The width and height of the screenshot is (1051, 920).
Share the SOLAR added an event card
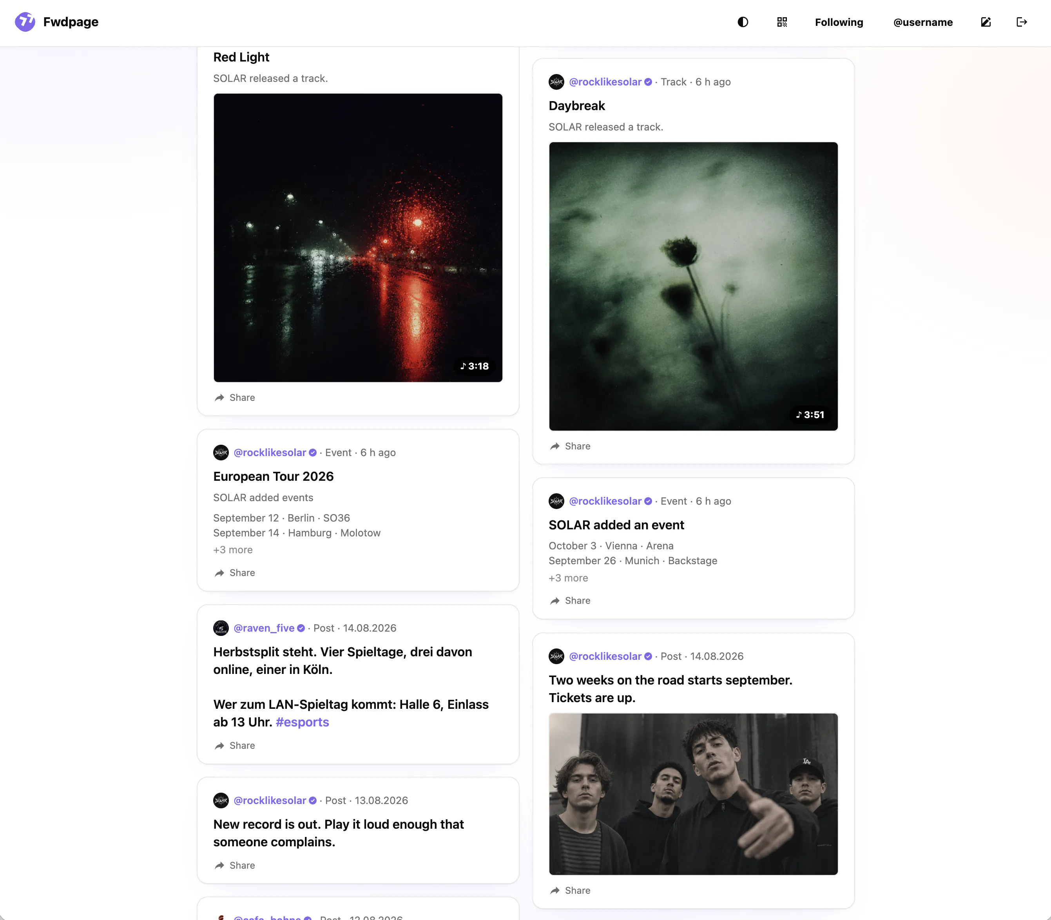pos(570,601)
